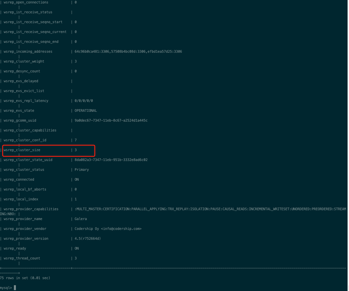Click wsrep_ready variable name

[x=15, y=248]
